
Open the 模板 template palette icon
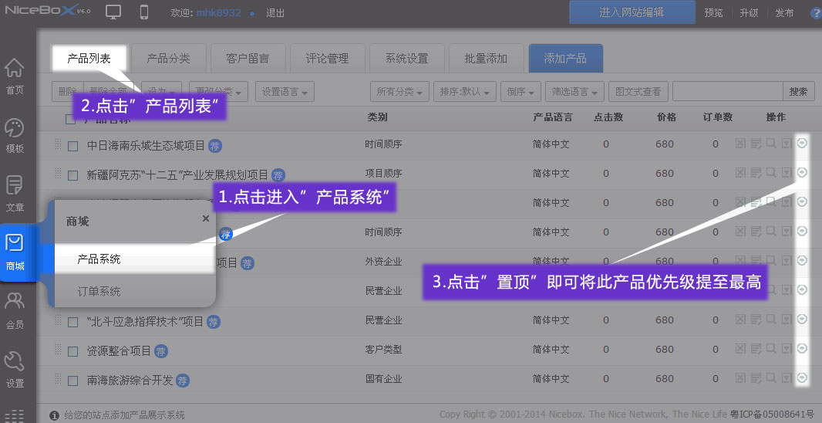(15, 134)
